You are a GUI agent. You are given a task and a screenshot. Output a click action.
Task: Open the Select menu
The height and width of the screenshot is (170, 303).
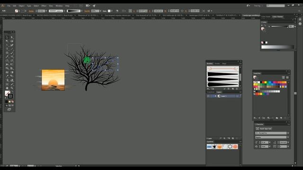(x=36, y=6)
